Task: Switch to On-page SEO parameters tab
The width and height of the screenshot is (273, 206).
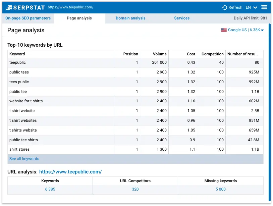Action: coord(28,18)
